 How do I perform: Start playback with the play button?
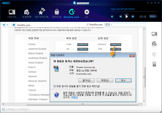(127, 16)
